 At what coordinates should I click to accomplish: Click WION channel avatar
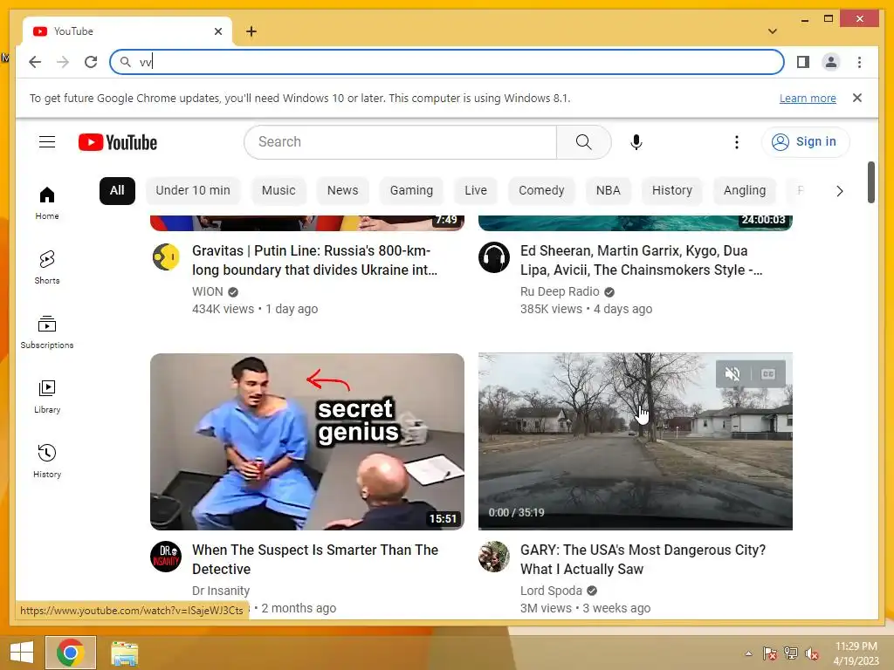[166, 257]
